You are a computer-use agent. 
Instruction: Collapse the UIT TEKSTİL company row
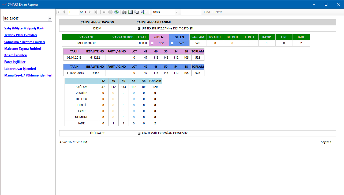[139, 28]
